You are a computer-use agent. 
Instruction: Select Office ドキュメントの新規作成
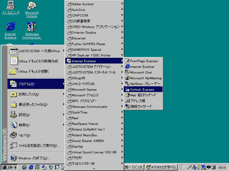36,61
